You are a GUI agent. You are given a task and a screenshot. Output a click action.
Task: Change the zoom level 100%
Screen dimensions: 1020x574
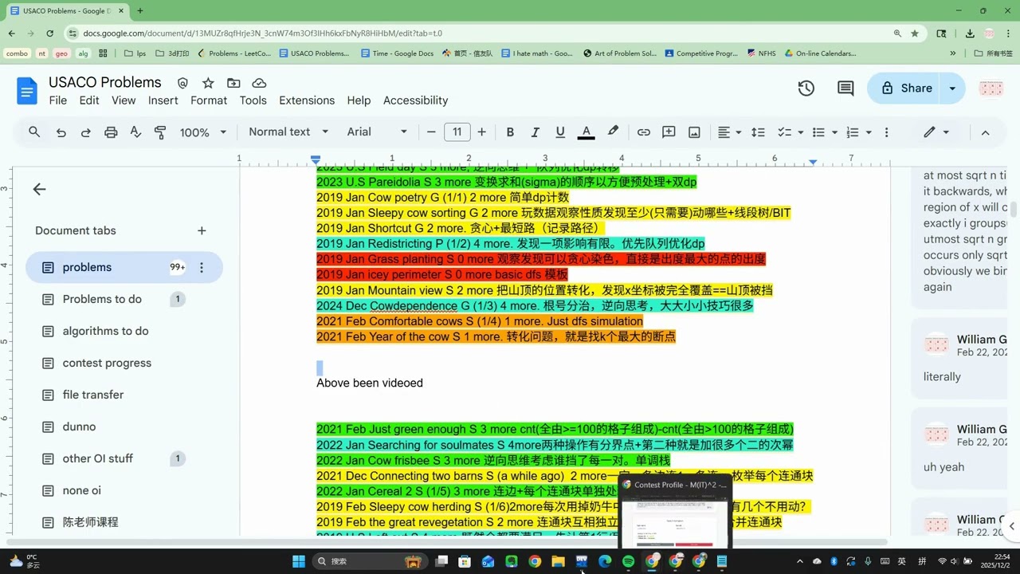click(x=202, y=132)
